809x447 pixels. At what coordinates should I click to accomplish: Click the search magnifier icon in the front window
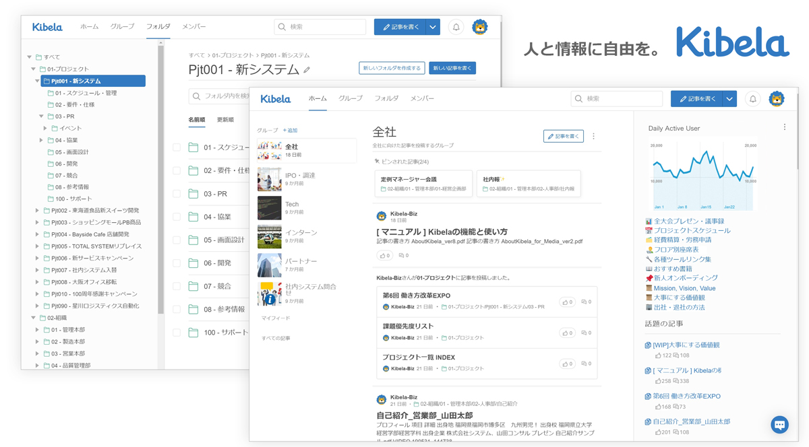coord(578,99)
